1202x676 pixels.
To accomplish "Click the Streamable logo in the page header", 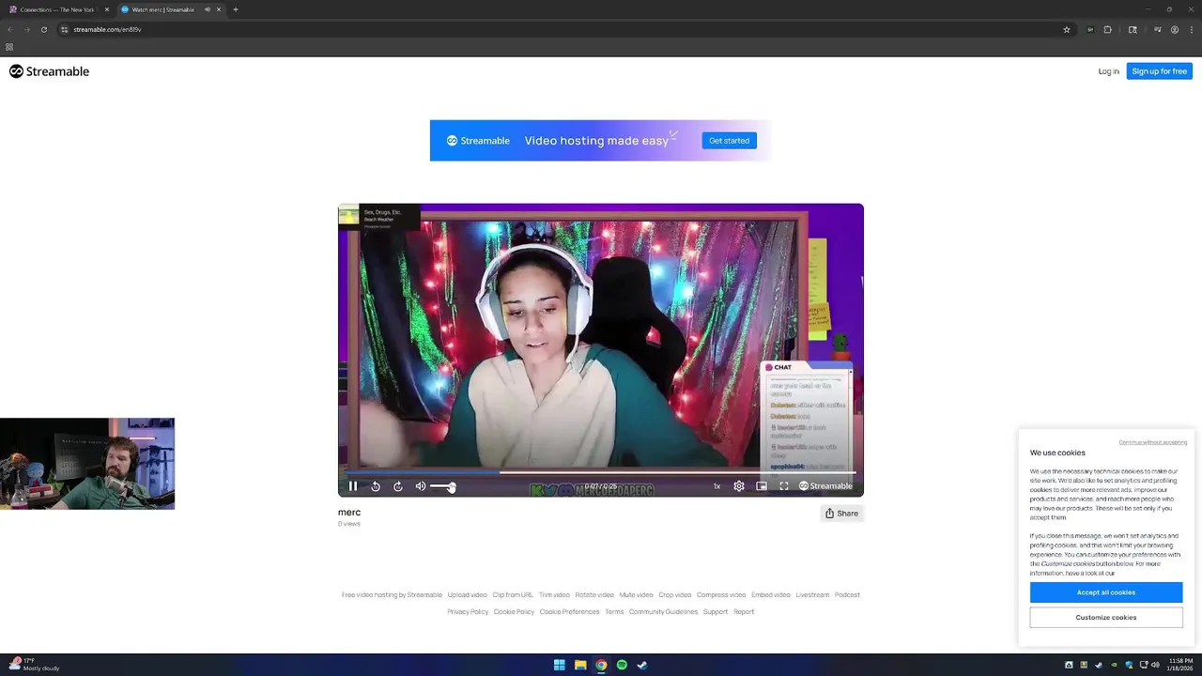I will tap(49, 71).
